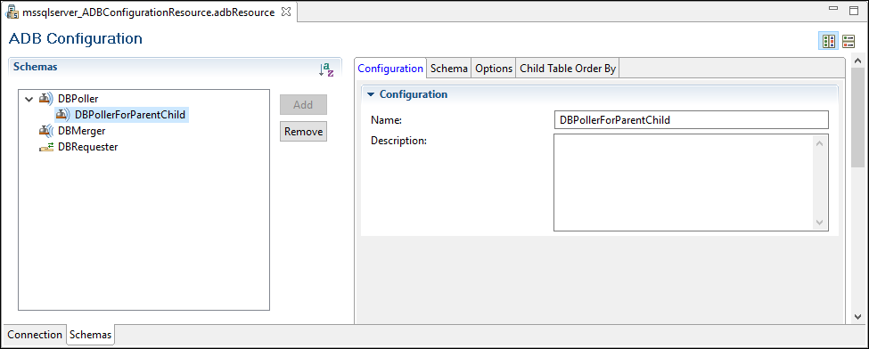The image size is (869, 349).
Task: Click the Description scrollbar down arrow
Action: 820,223
